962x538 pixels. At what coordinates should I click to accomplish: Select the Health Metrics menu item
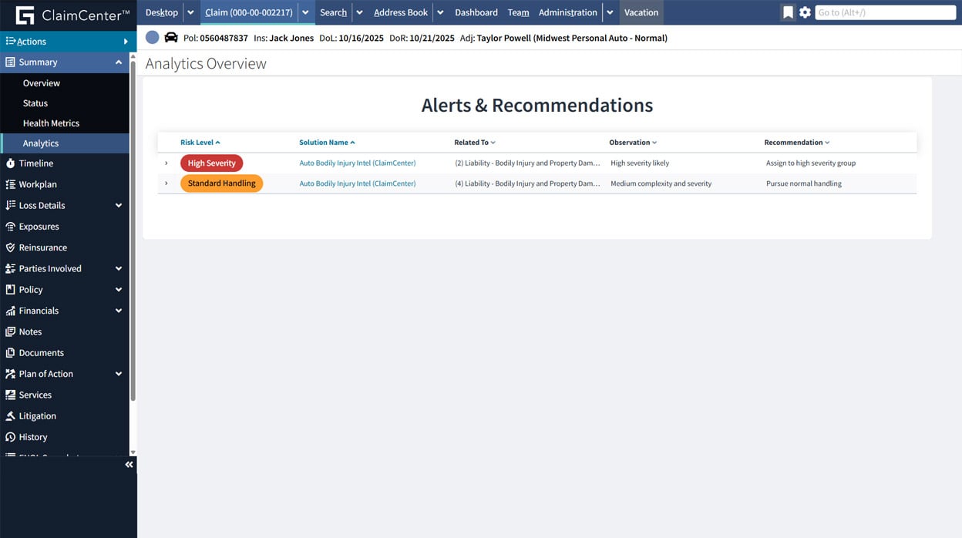pyautogui.click(x=51, y=123)
